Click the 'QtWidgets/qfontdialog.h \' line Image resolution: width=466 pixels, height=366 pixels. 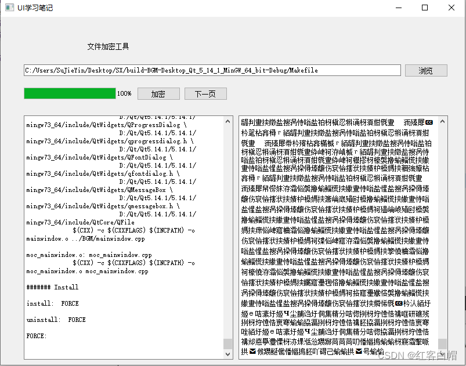(103, 173)
